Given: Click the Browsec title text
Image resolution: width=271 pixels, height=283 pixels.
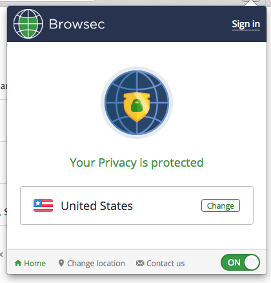Looking at the screenshot, I should [x=77, y=24].
